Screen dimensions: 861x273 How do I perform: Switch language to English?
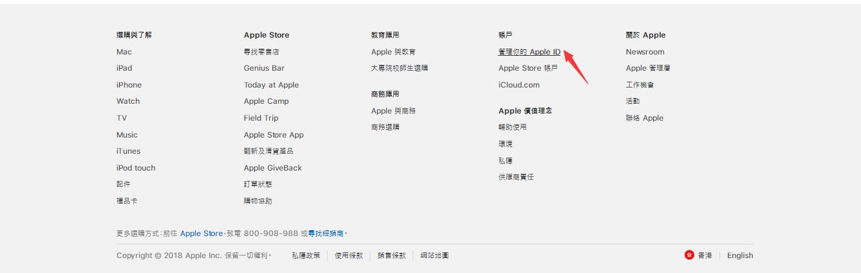(739, 255)
